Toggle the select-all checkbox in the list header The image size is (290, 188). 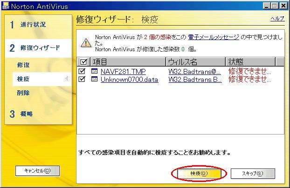click(83, 62)
